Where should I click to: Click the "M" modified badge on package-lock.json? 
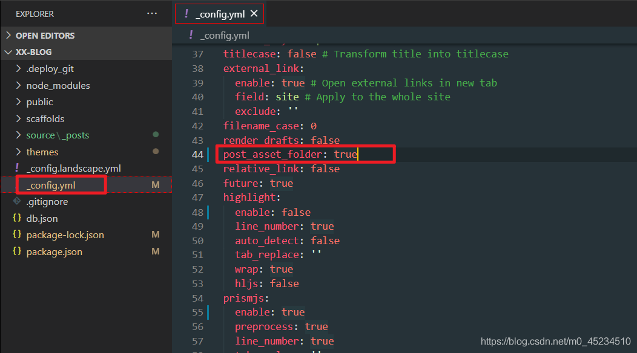click(x=155, y=235)
